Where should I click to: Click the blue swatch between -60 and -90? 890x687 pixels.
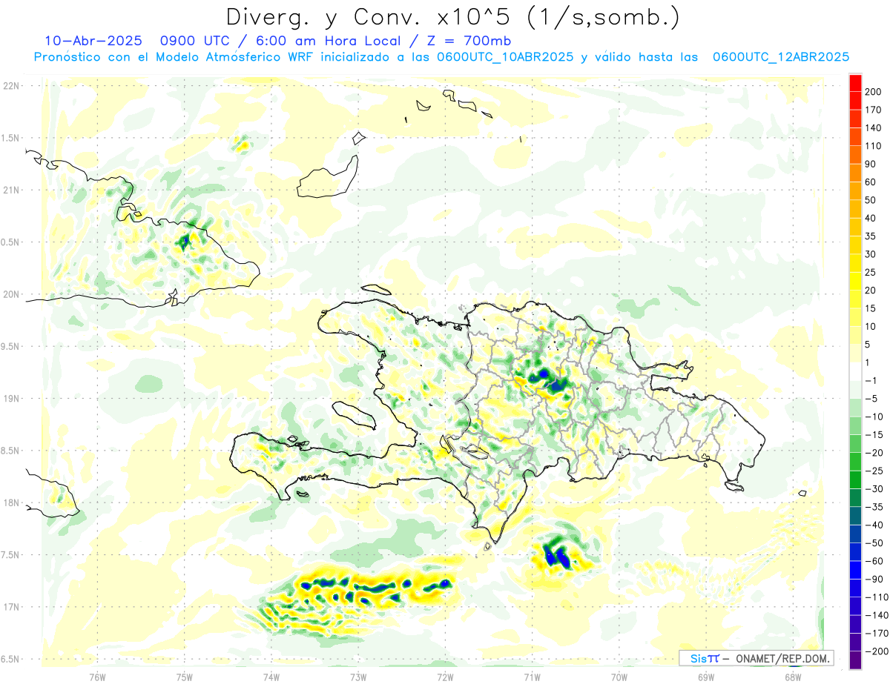[856, 570]
